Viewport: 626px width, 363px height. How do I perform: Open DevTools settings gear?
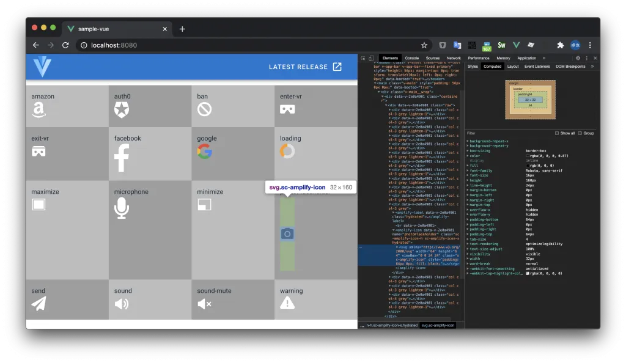[578, 58]
